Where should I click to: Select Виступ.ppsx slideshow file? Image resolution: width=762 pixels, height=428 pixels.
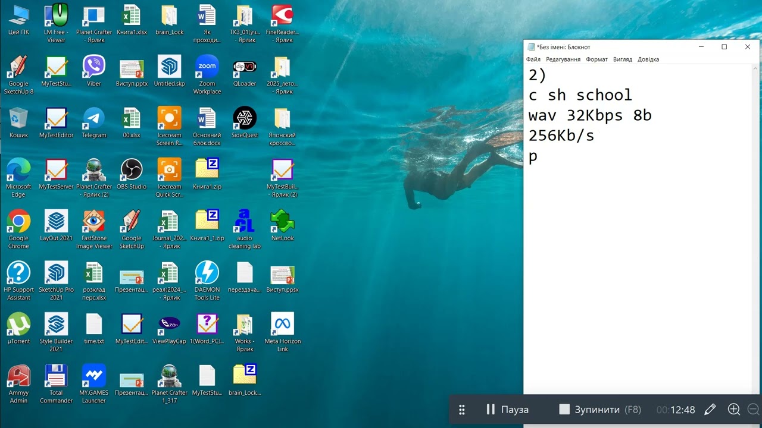click(x=282, y=277)
